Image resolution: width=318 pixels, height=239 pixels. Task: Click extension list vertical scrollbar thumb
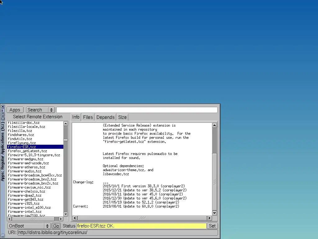[x=66, y=140]
